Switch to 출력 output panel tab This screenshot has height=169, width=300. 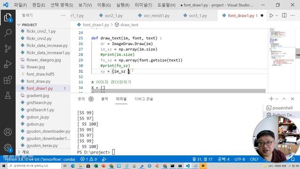click(x=105, y=99)
